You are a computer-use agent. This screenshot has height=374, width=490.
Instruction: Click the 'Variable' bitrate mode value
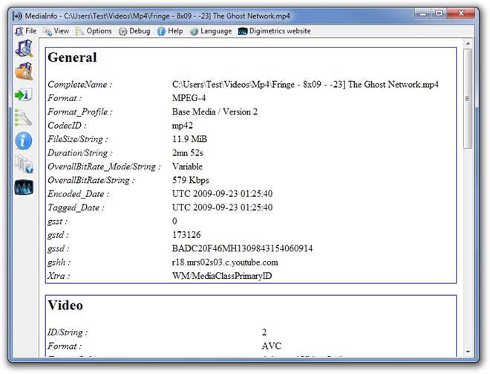coord(187,167)
